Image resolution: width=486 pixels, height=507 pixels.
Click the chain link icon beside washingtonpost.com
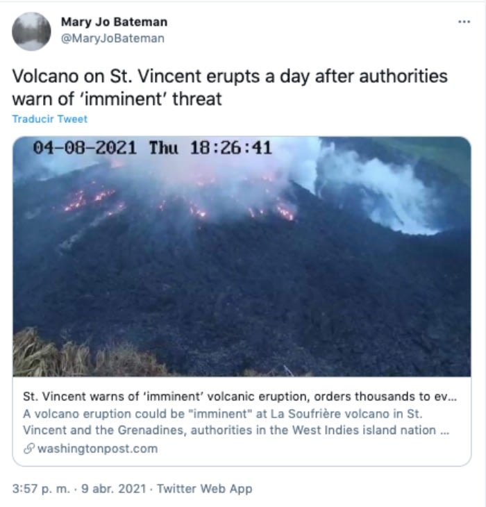(x=28, y=449)
